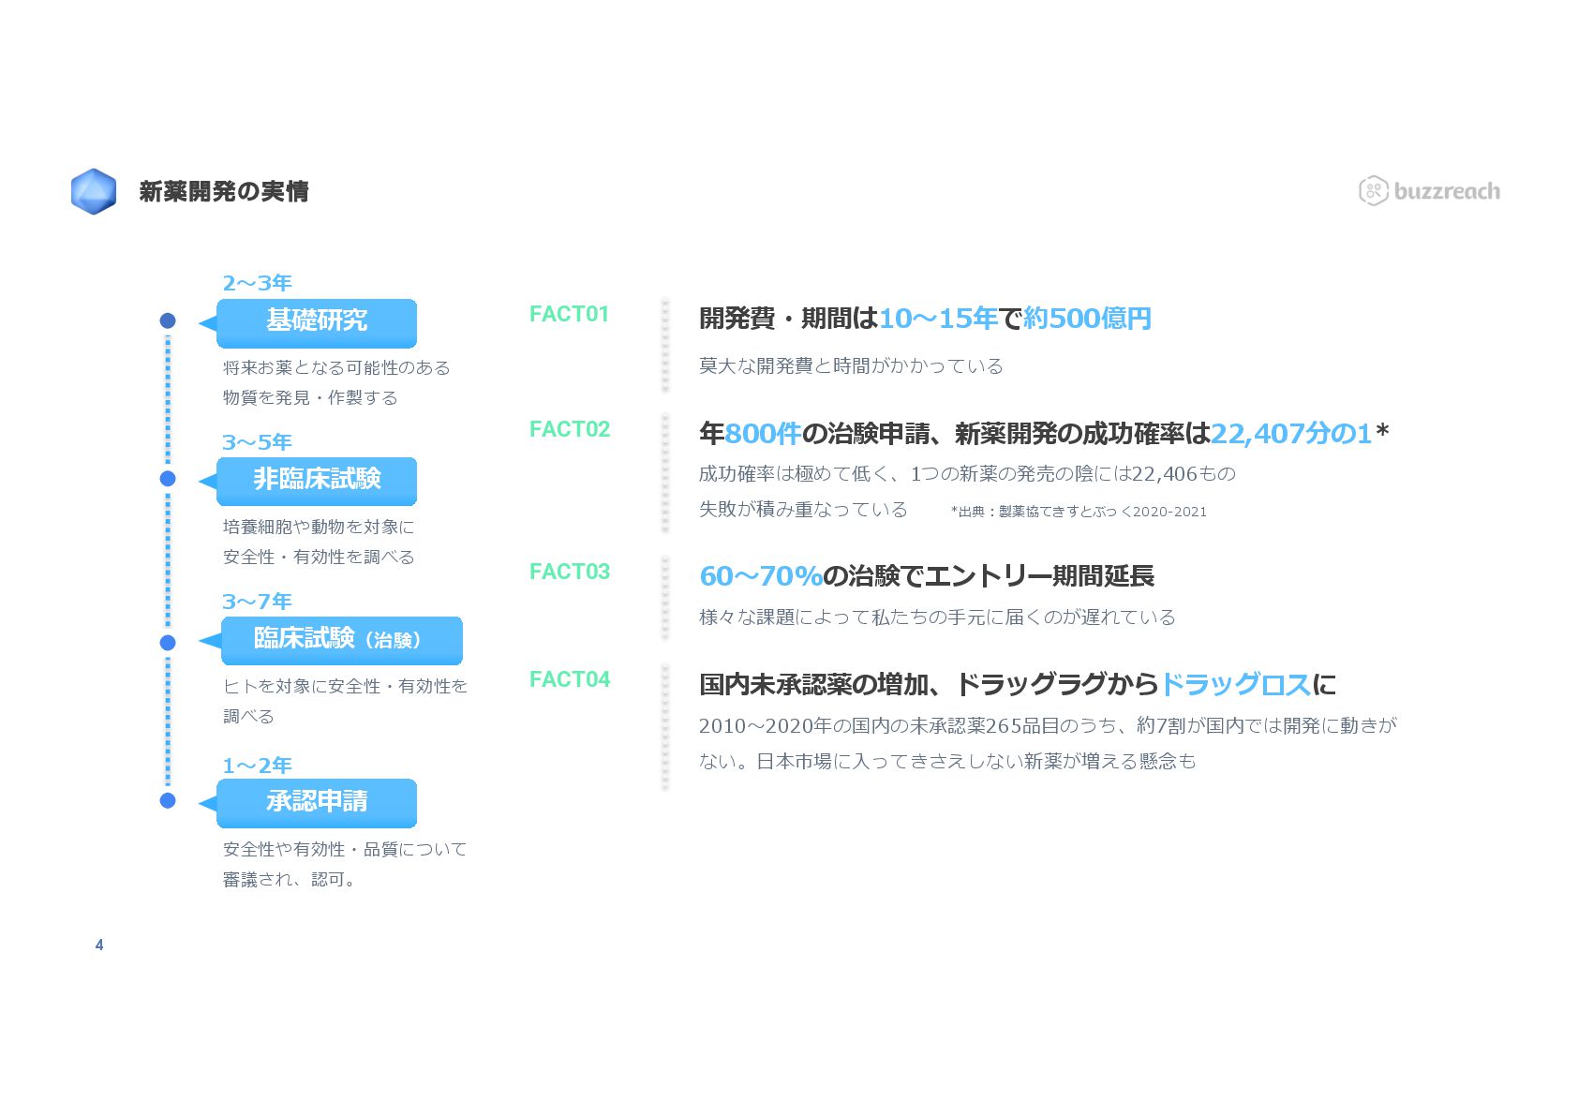
Task: Click the 2〜3年 duration label
Action: (x=257, y=283)
